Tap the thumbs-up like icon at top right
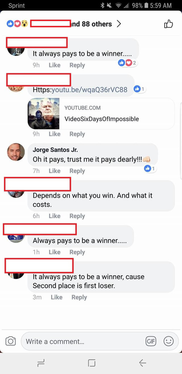 click(168, 24)
